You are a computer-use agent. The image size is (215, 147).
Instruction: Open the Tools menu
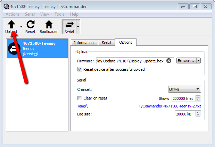point(59,14)
